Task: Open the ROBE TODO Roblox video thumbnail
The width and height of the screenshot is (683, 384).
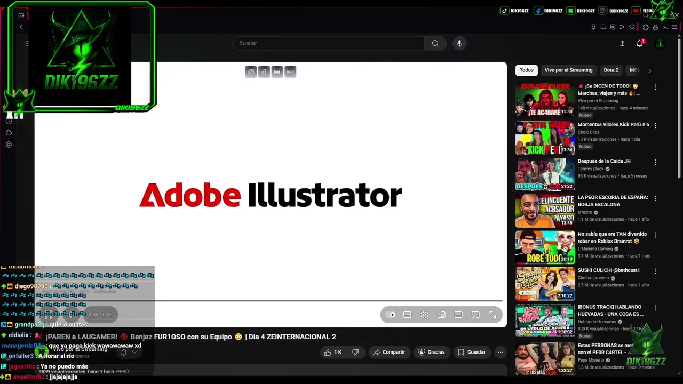Action: tap(545, 247)
